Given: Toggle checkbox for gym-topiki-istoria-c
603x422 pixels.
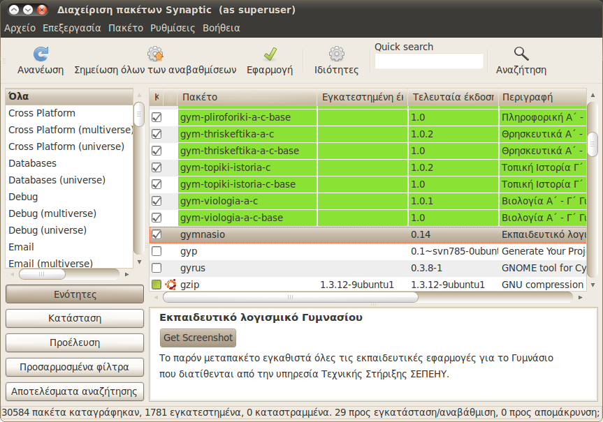Looking at the screenshot, I should coord(157,167).
